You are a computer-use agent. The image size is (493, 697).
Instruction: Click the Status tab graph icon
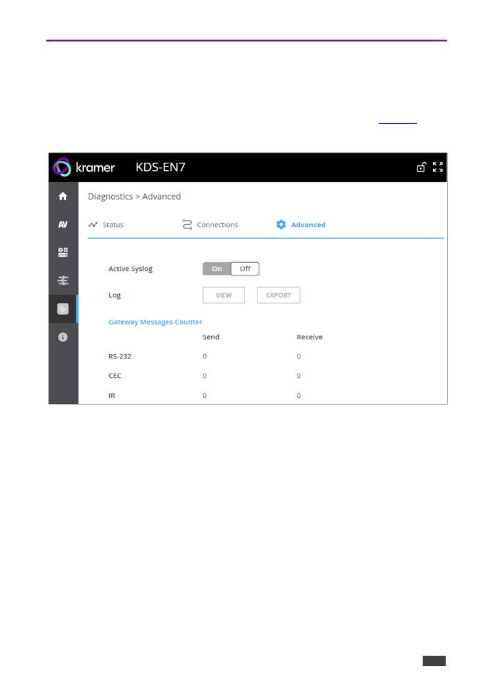point(93,225)
